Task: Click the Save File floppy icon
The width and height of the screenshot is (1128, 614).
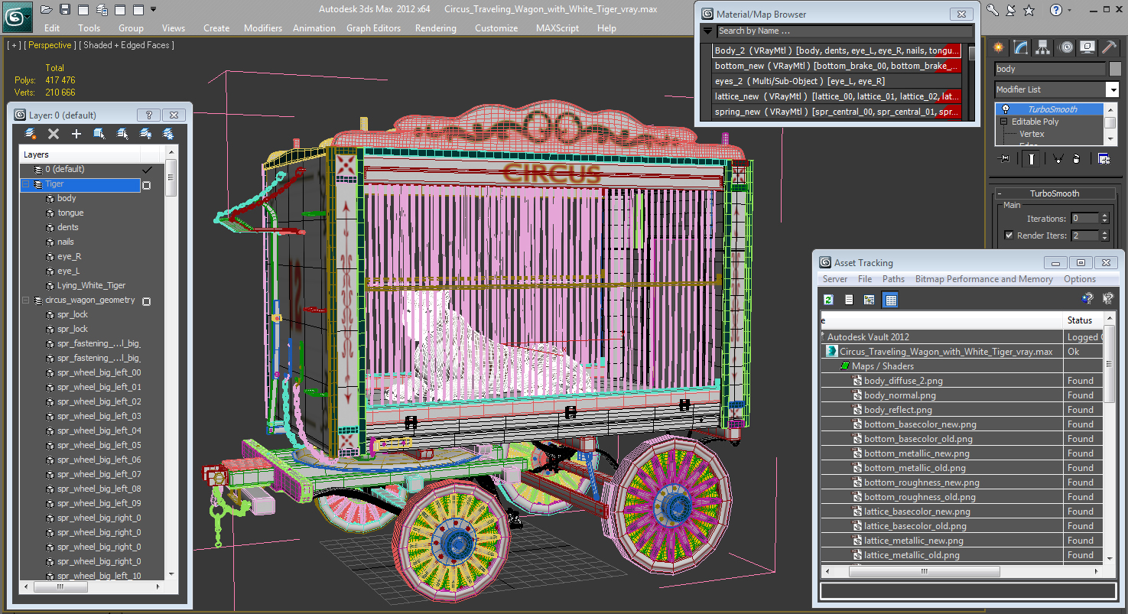Action: [x=65, y=10]
